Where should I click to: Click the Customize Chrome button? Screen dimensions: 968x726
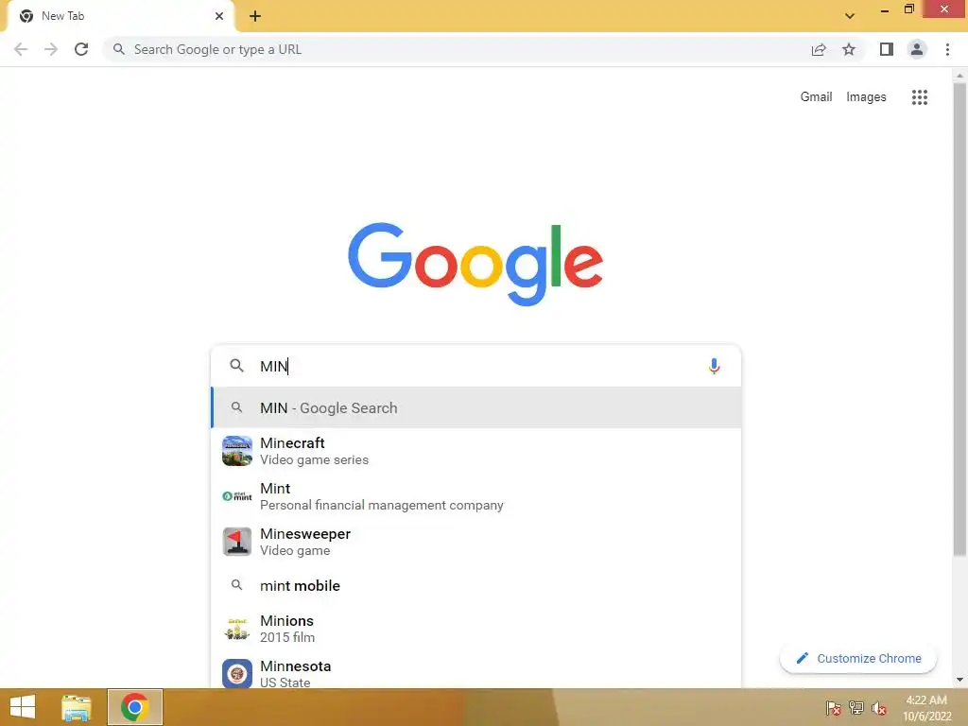coord(858,658)
